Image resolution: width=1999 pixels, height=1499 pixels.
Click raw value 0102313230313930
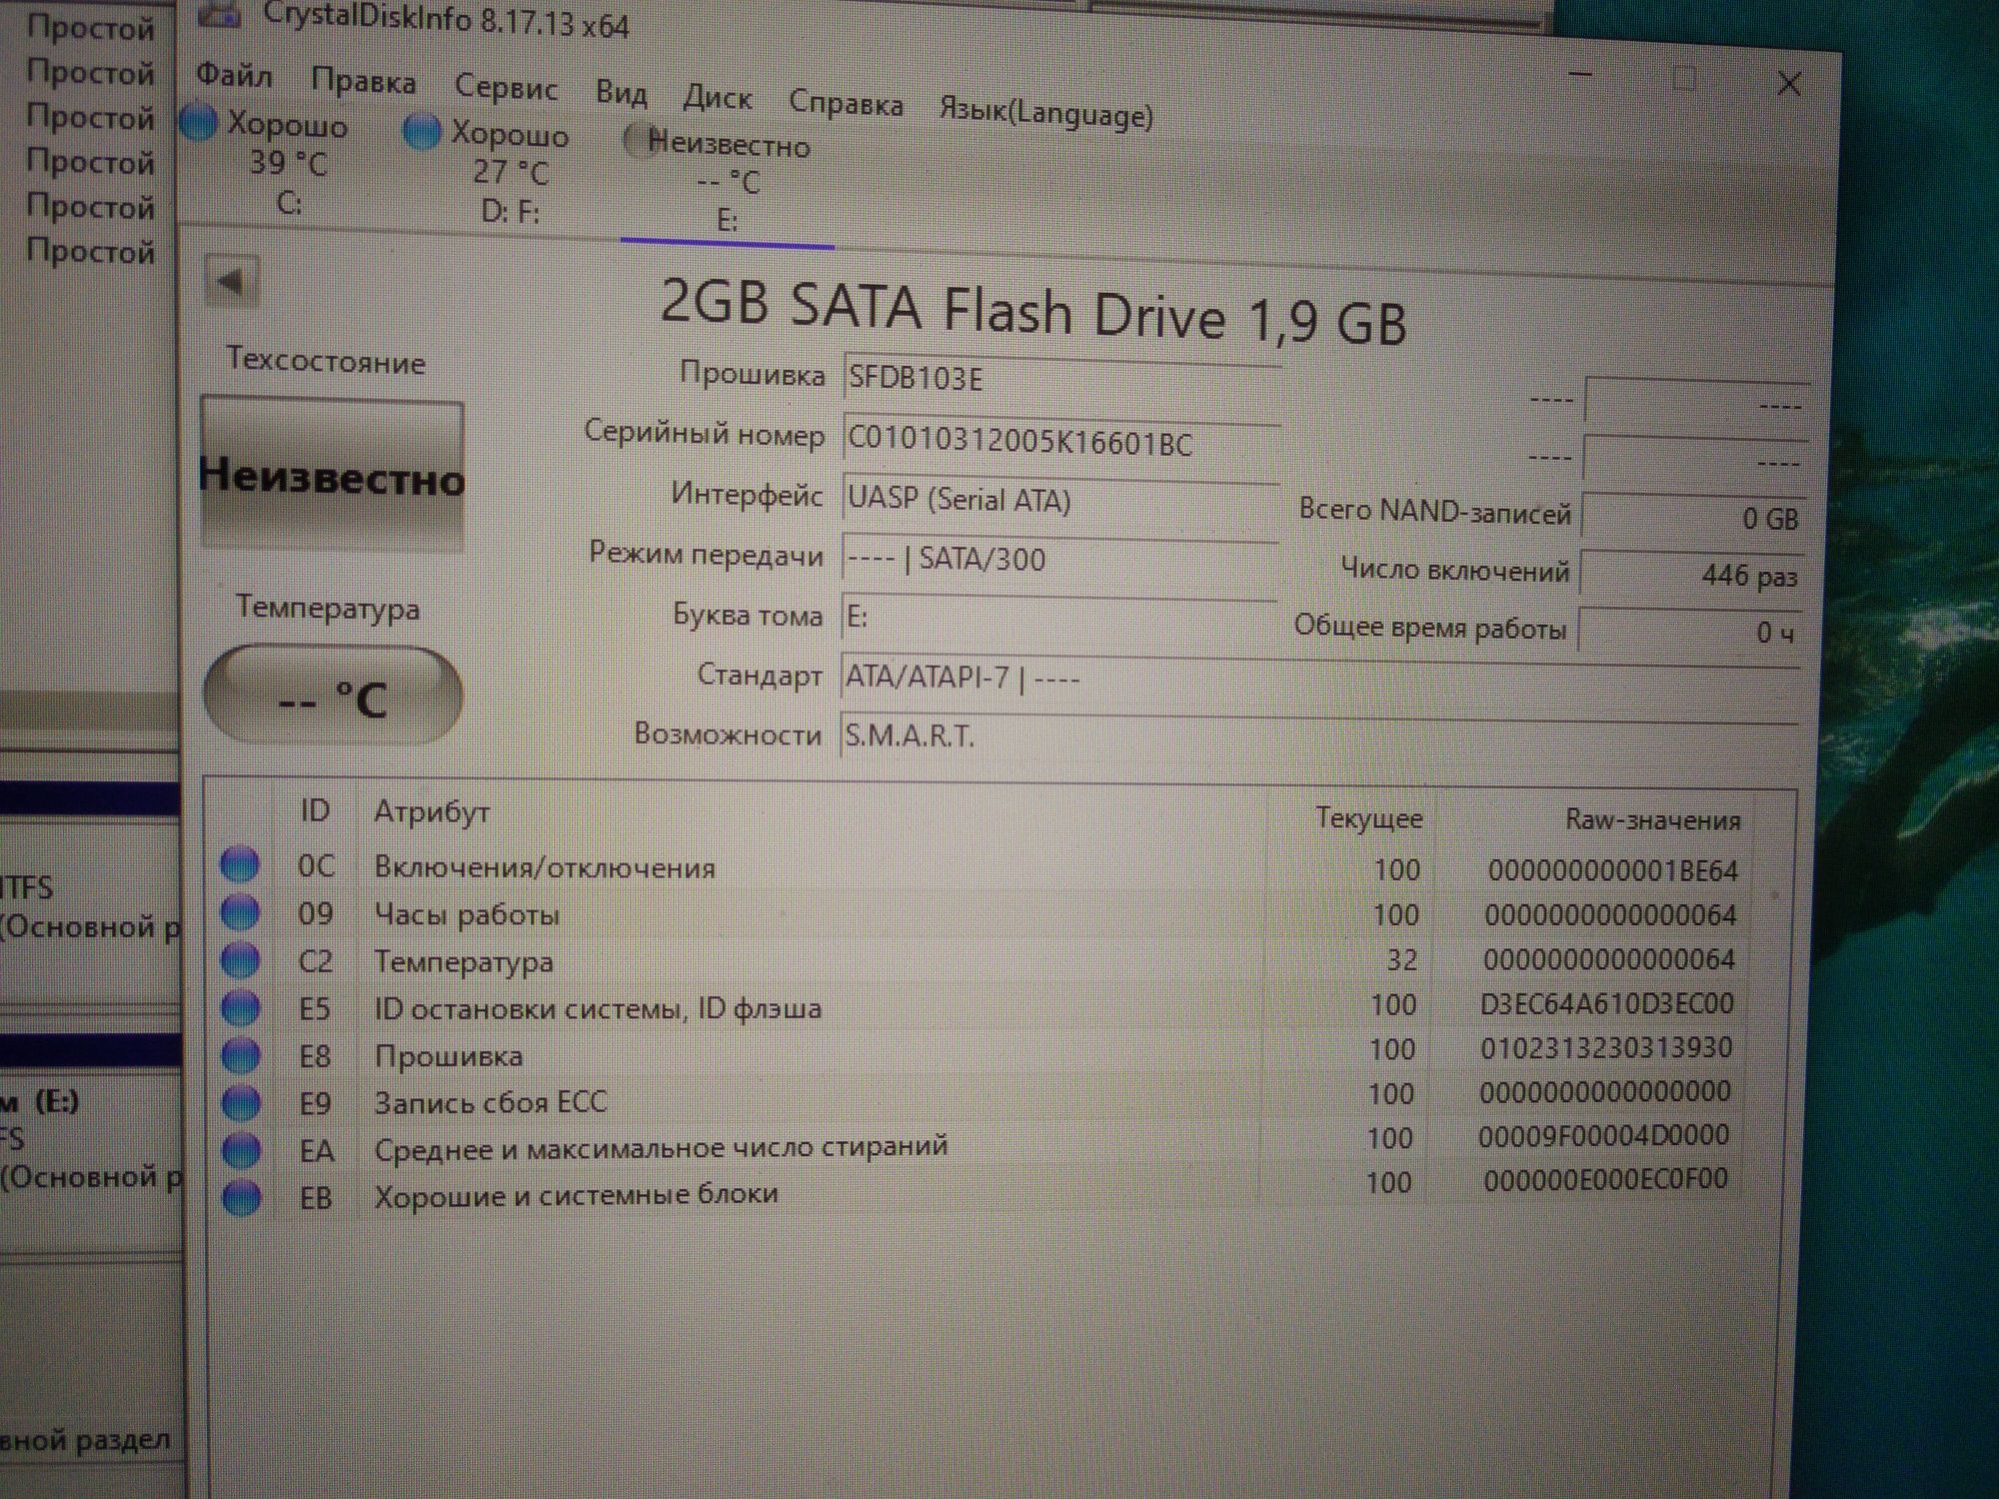coord(1605,1047)
